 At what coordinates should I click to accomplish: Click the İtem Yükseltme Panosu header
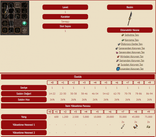click(78, 106)
